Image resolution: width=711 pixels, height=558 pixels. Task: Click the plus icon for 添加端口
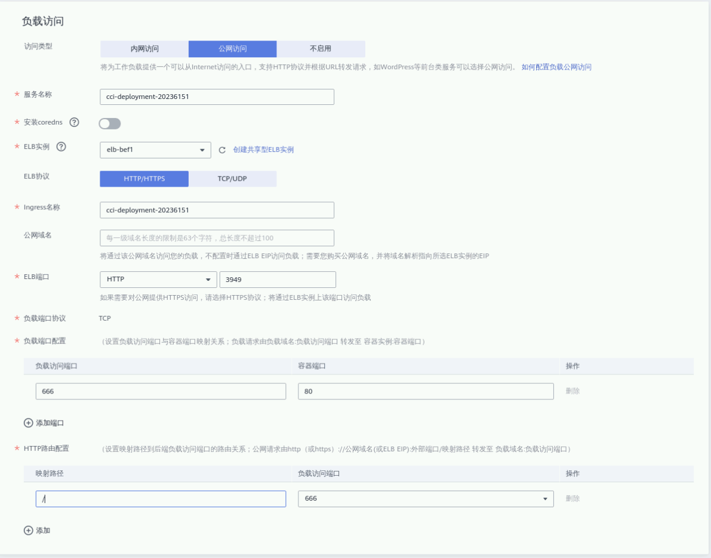tap(29, 423)
